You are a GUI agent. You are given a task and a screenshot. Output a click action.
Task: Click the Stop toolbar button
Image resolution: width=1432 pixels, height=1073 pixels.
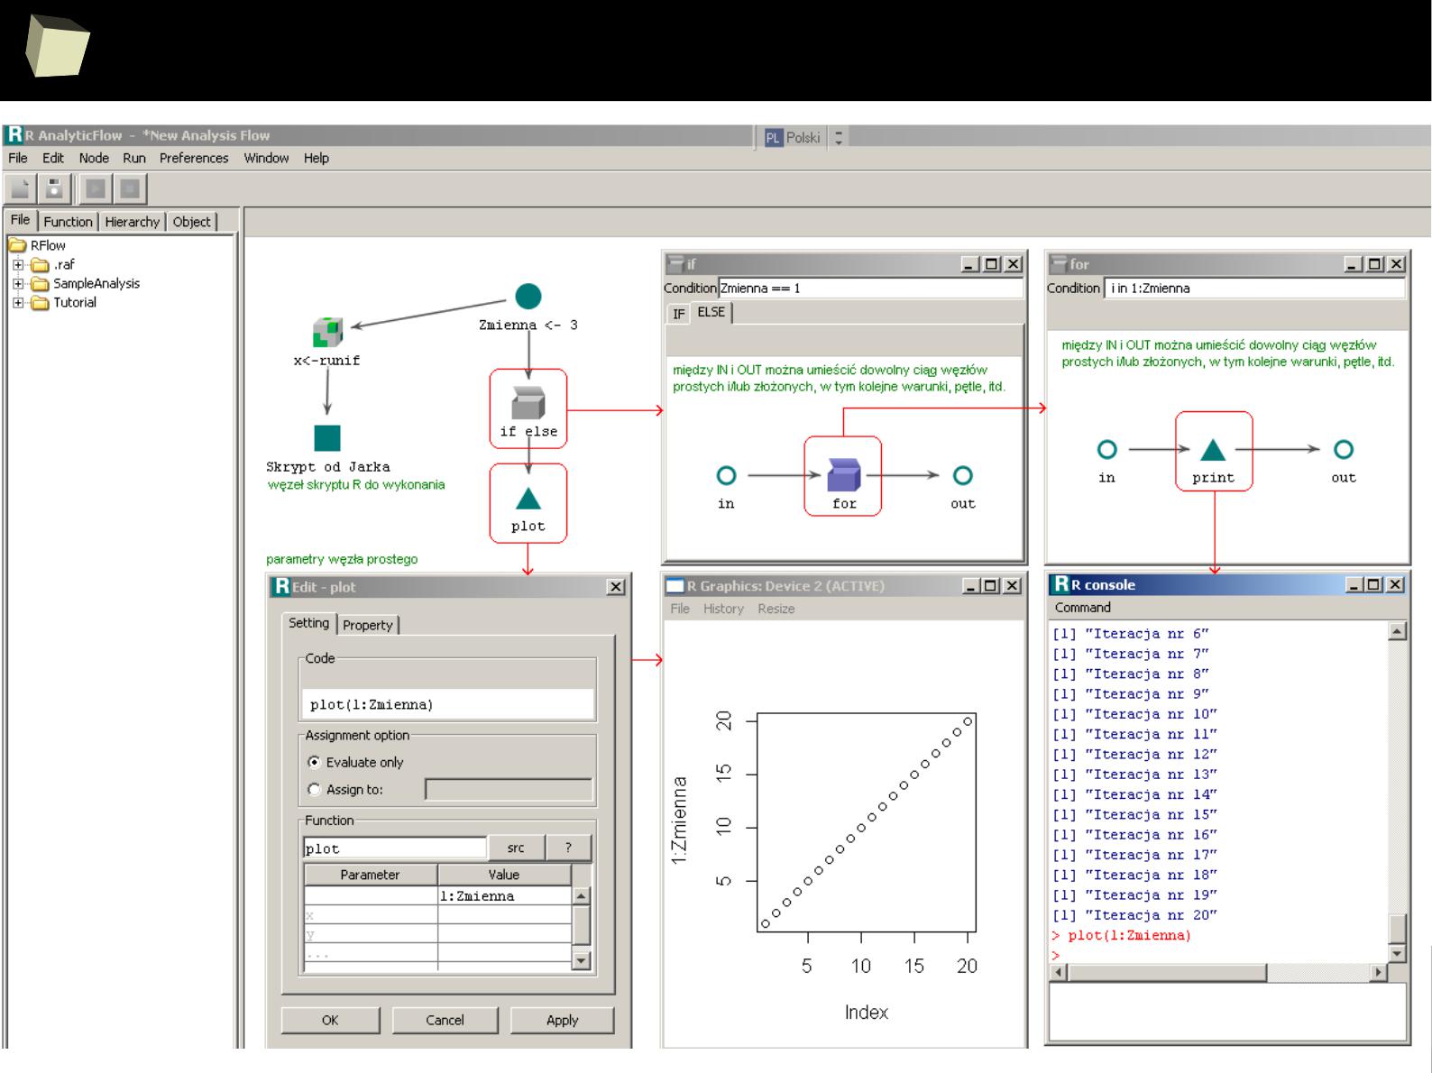click(130, 188)
